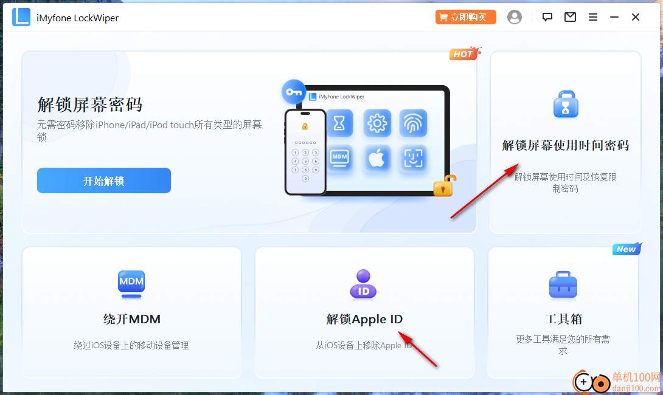The height and width of the screenshot is (395, 663).
Task: Click the Face ID tile in illustration
Action: tap(413, 159)
